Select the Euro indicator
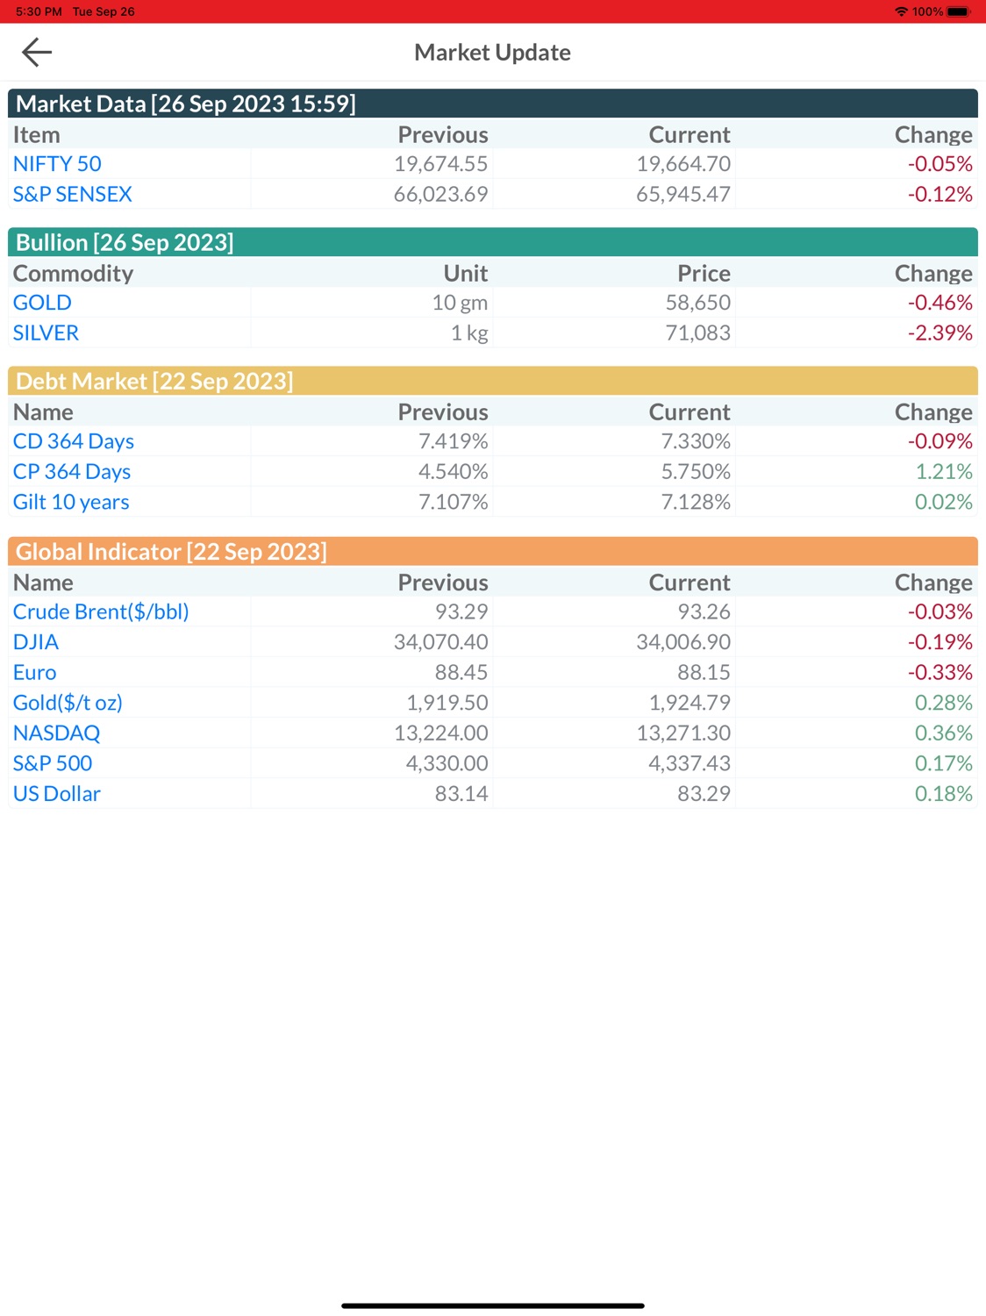The height and width of the screenshot is (1316, 986). 34,673
